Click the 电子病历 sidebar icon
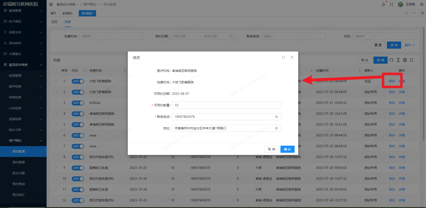 pos(5,21)
